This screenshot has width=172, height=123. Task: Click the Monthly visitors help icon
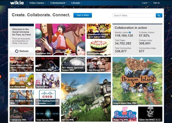click(x=130, y=32)
